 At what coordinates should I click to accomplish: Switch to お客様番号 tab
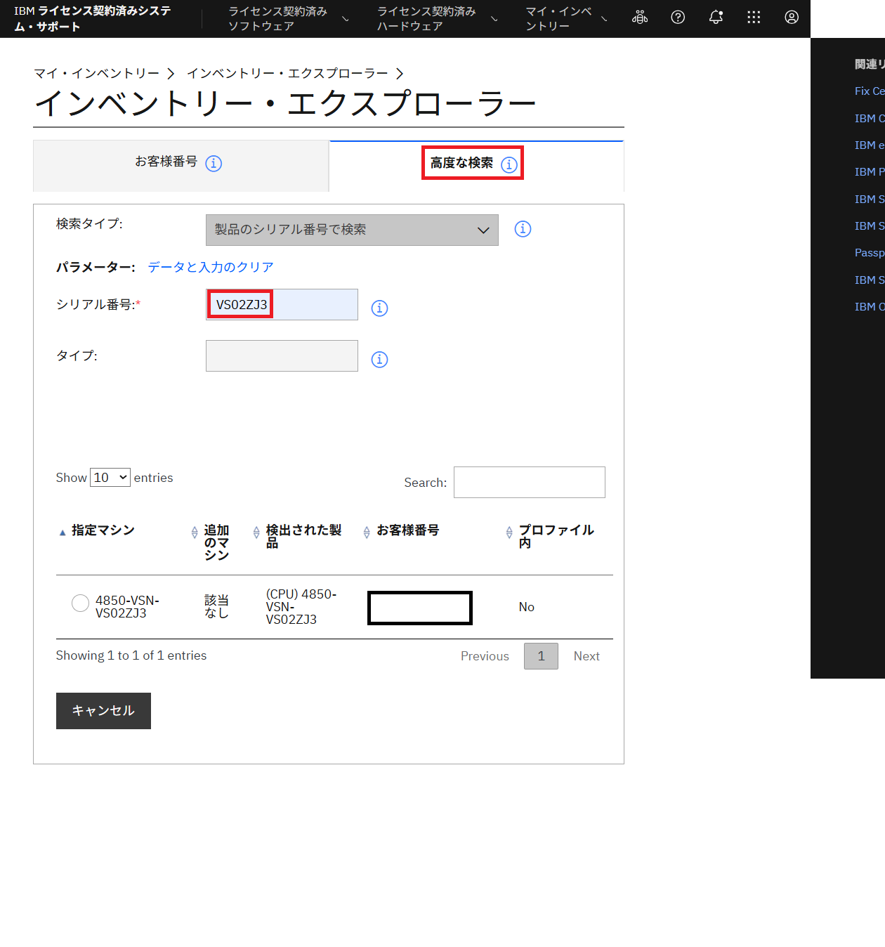tap(181, 166)
